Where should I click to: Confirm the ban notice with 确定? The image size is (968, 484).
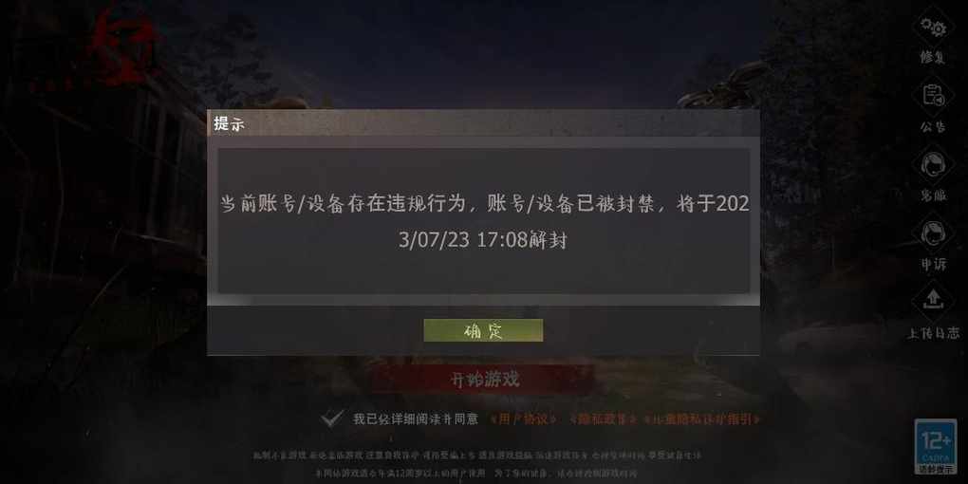pyautogui.click(x=483, y=330)
